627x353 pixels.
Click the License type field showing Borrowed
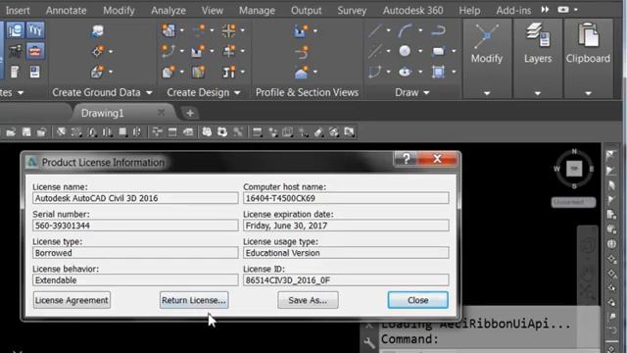(x=135, y=253)
